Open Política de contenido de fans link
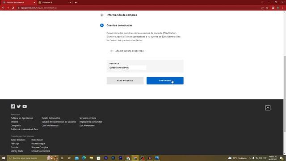This screenshot has width=286, height=161. point(25,129)
